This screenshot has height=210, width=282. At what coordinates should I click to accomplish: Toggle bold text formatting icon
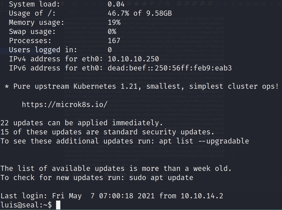(218, 3)
